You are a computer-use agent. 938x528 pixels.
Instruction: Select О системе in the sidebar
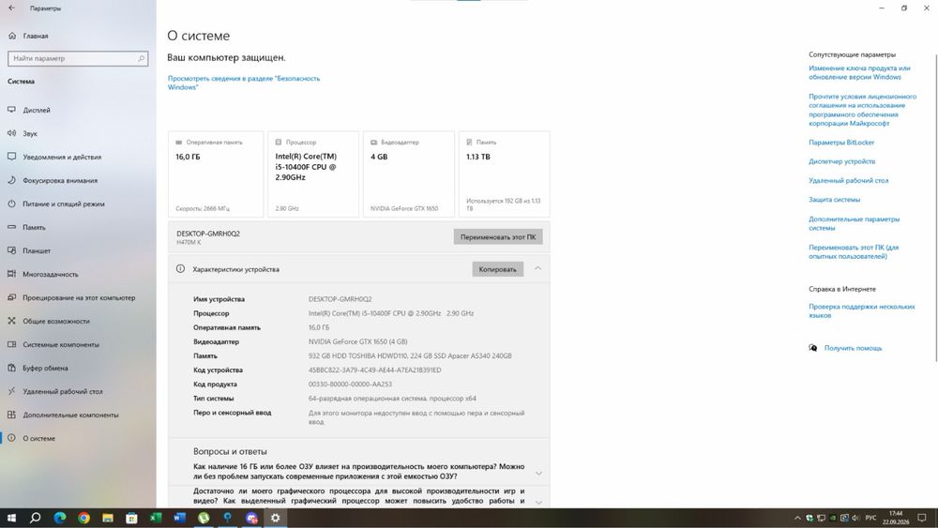click(x=38, y=438)
